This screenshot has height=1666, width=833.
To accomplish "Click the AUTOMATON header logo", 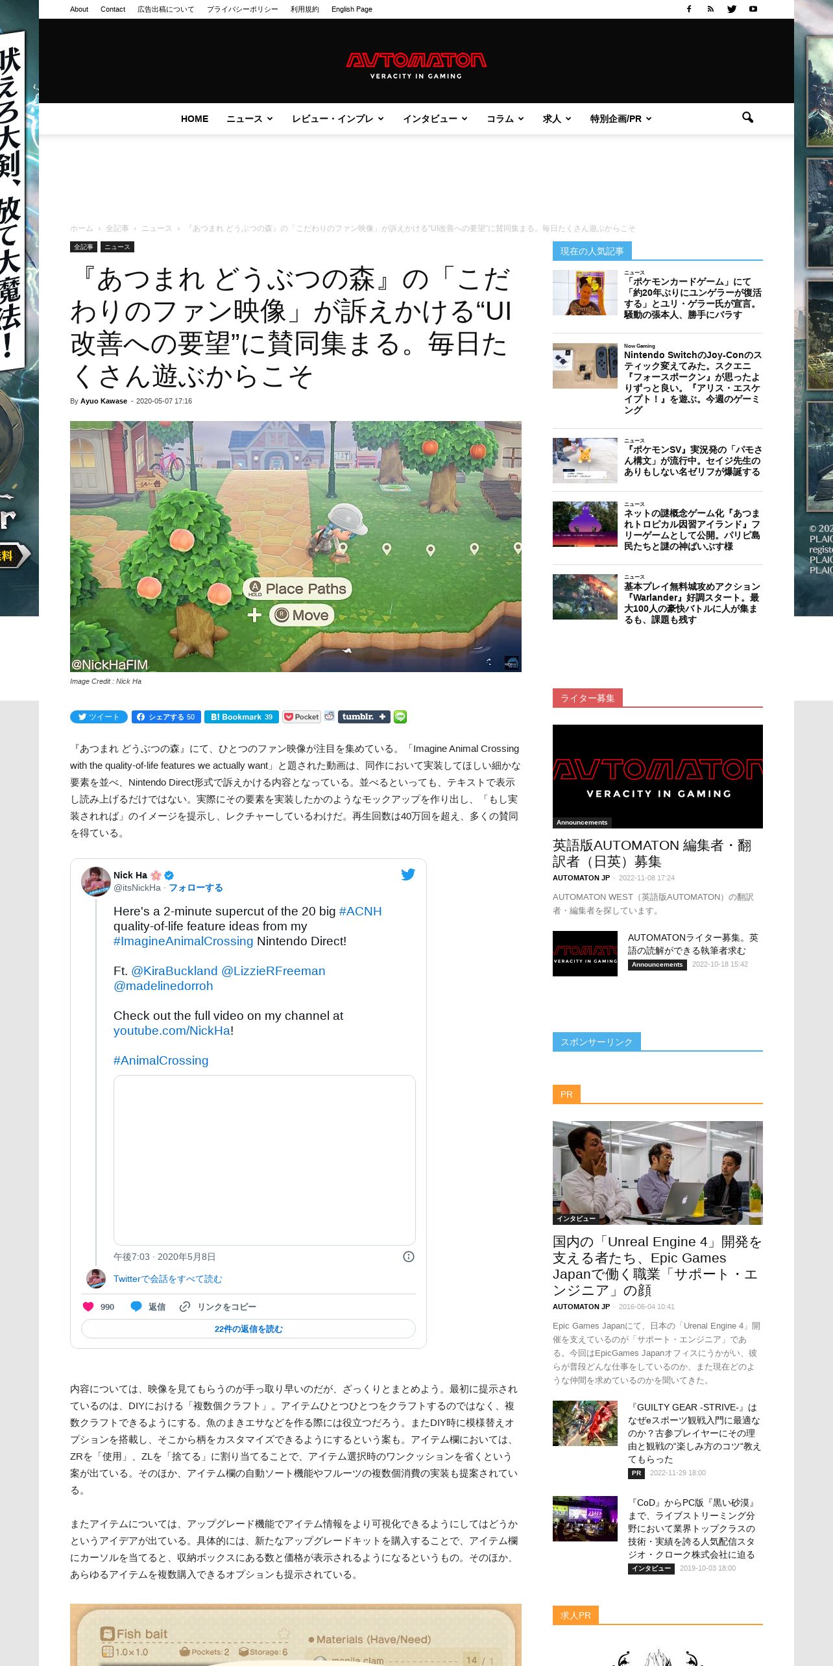I will (x=416, y=65).
